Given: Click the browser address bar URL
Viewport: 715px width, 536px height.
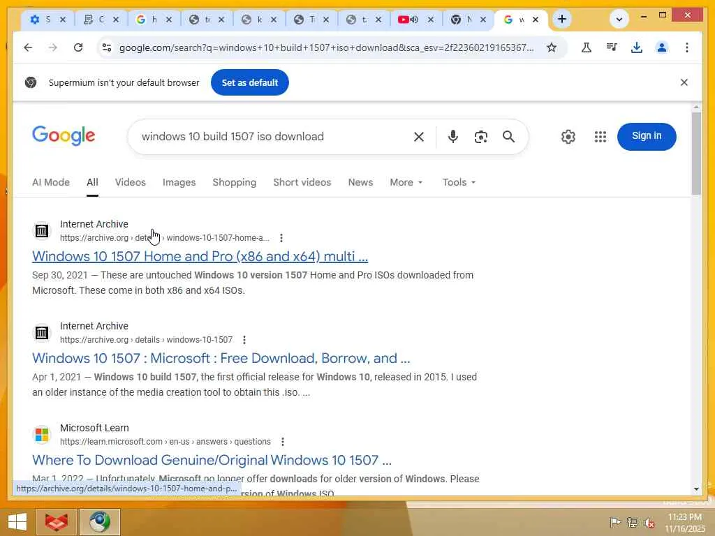Looking at the screenshot, I should pos(326,47).
